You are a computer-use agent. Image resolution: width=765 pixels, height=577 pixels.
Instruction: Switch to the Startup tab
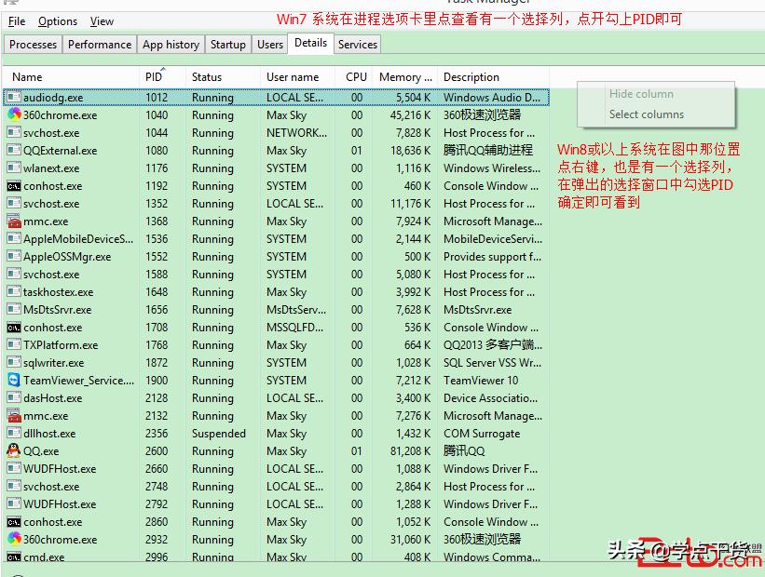(227, 44)
